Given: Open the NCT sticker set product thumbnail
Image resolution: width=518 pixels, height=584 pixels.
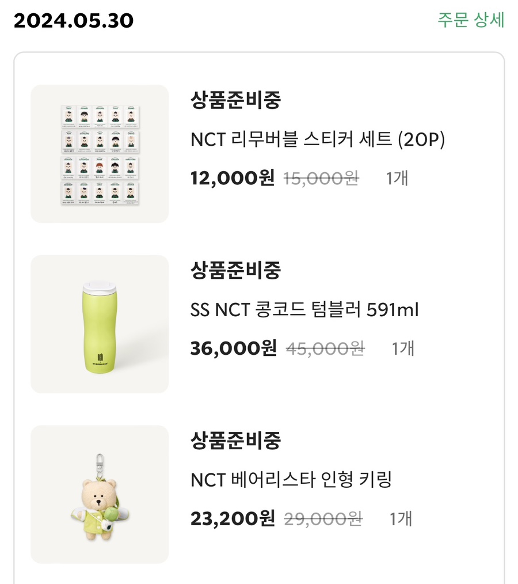Looking at the screenshot, I should click(100, 154).
